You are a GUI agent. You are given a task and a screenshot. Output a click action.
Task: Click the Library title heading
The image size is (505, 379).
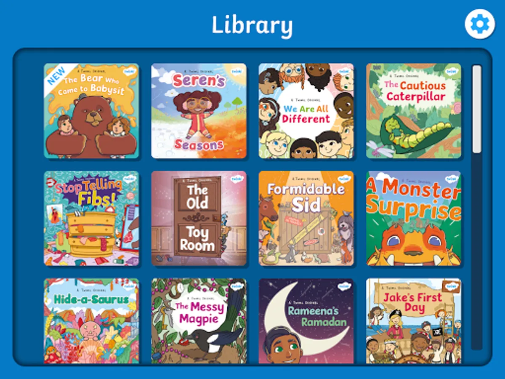click(252, 25)
